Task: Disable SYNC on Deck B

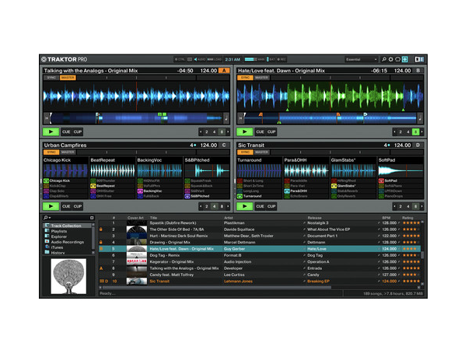Action: tap(245, 78)
